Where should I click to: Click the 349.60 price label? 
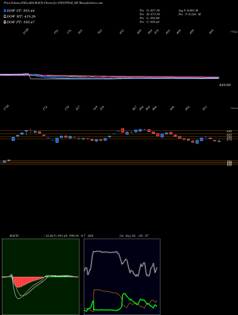(225, 85)
